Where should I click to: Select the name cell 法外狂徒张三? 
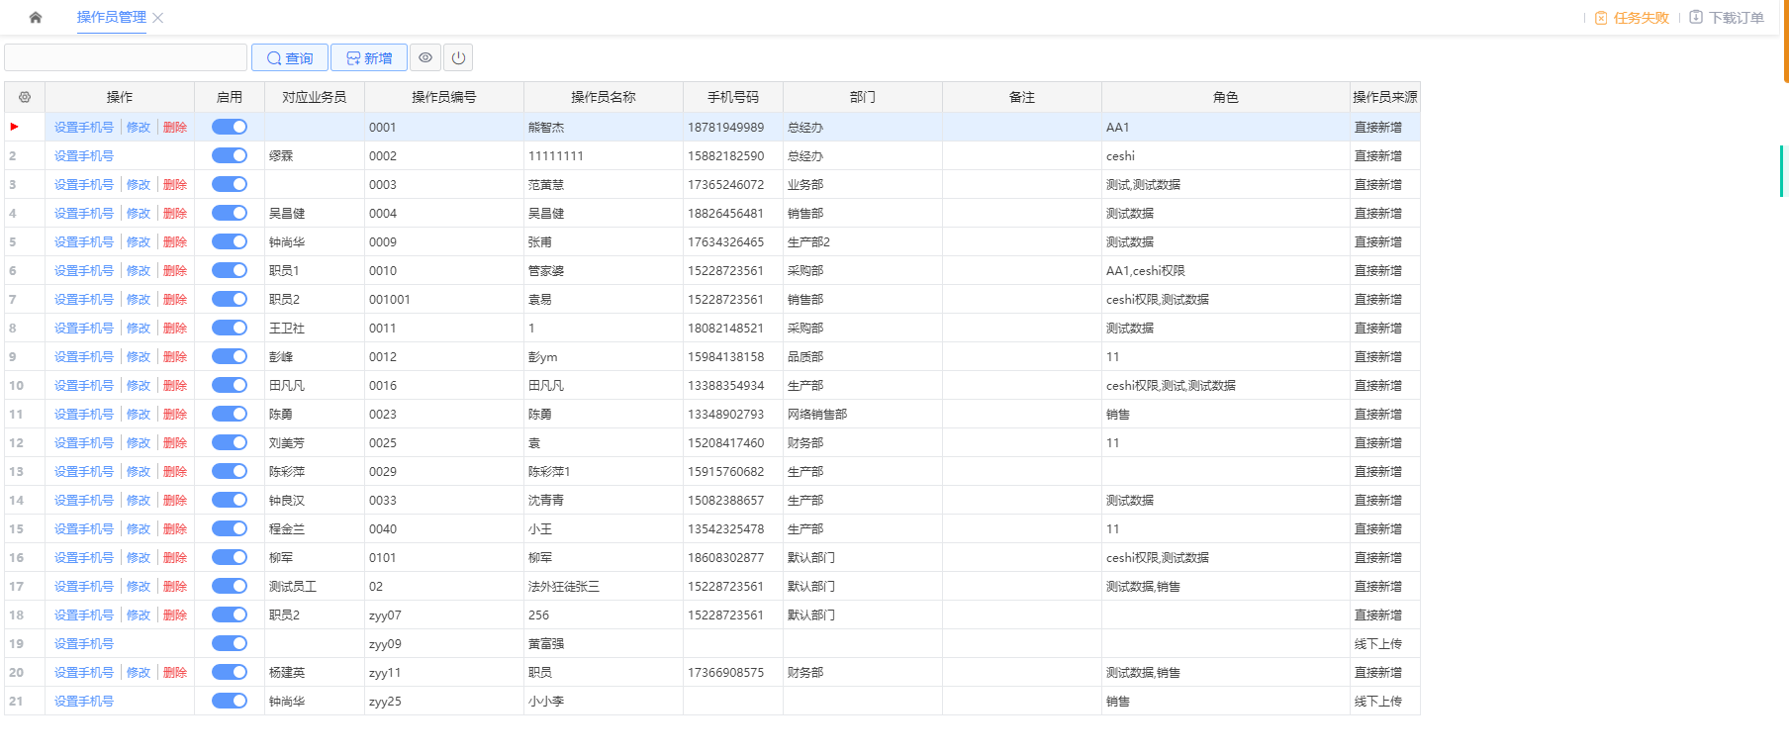click(604, 586)
